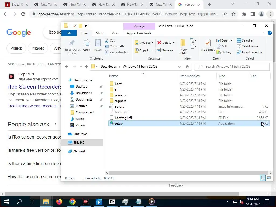Click Paste shortcut command
Screen dimensions: 276x207
117,52
